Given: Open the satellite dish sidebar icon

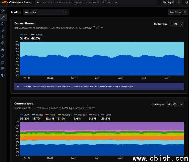Looking at the screenshot, I should 3,11.
